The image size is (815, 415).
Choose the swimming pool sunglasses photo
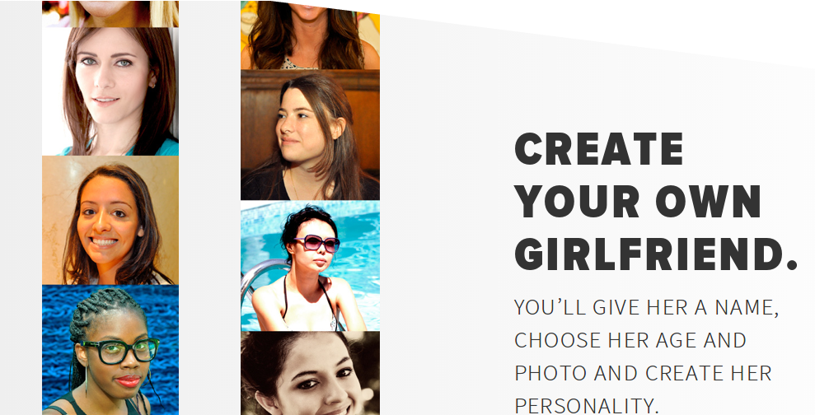[310, 266]
